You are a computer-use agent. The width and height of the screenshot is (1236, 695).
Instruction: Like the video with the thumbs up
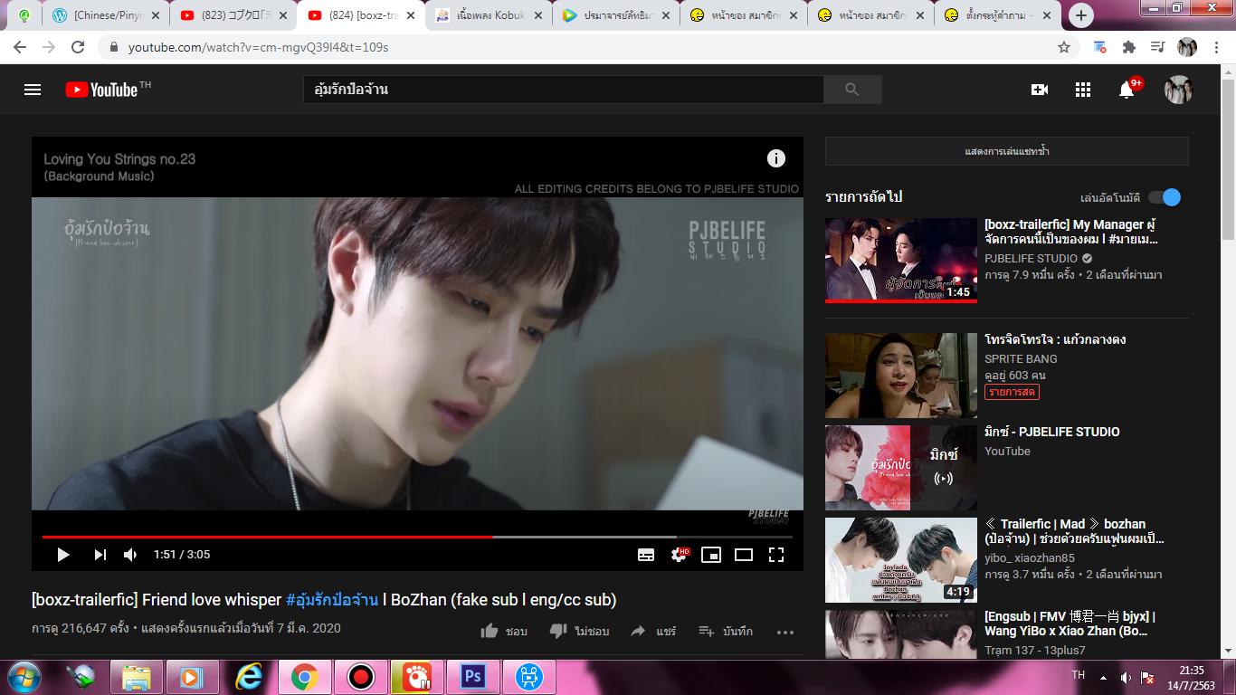click(x=504, y=631)
